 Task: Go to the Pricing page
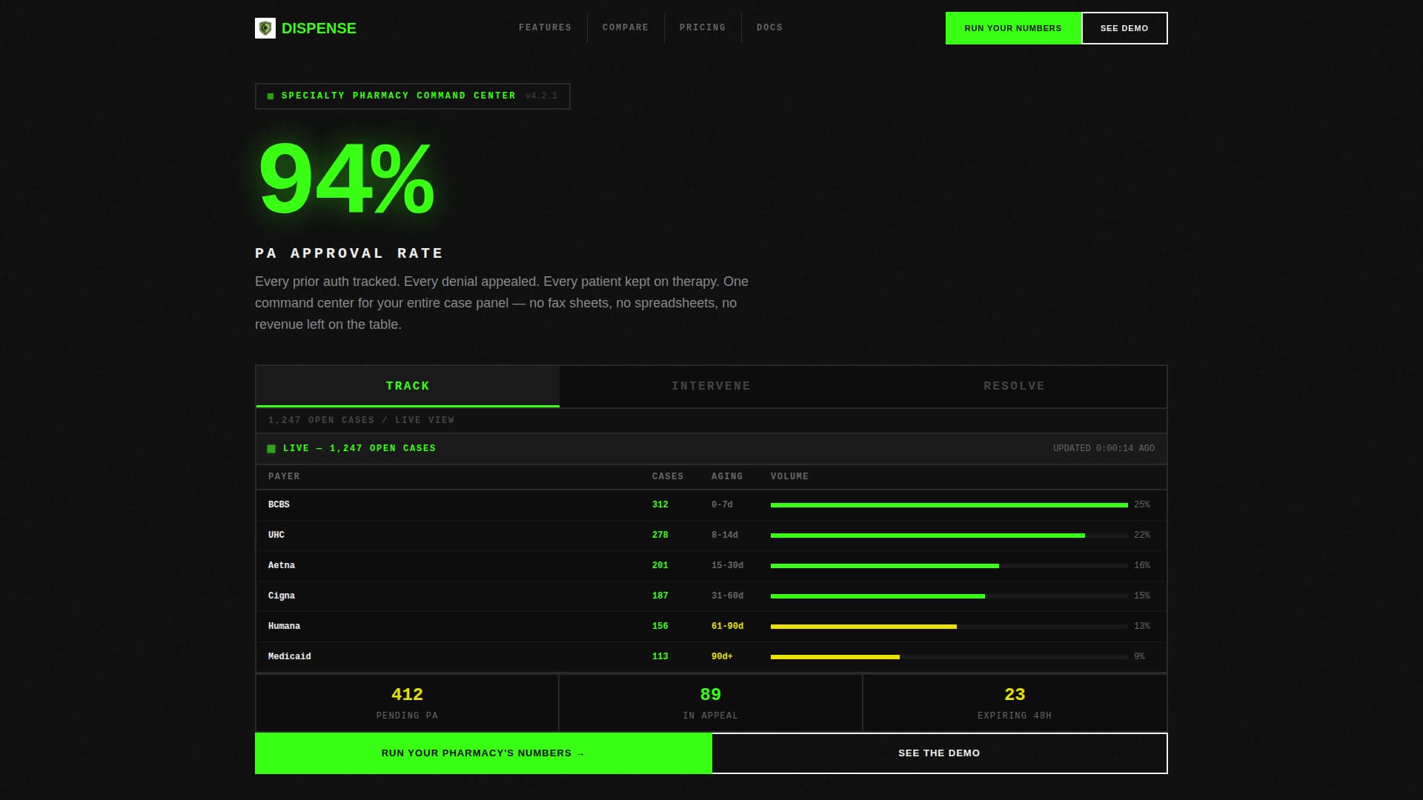tap(702, 27)
